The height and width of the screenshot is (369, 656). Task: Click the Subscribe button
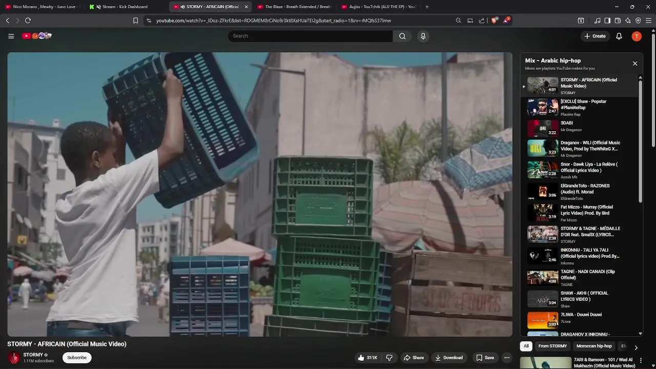click(x=77, y=358)
